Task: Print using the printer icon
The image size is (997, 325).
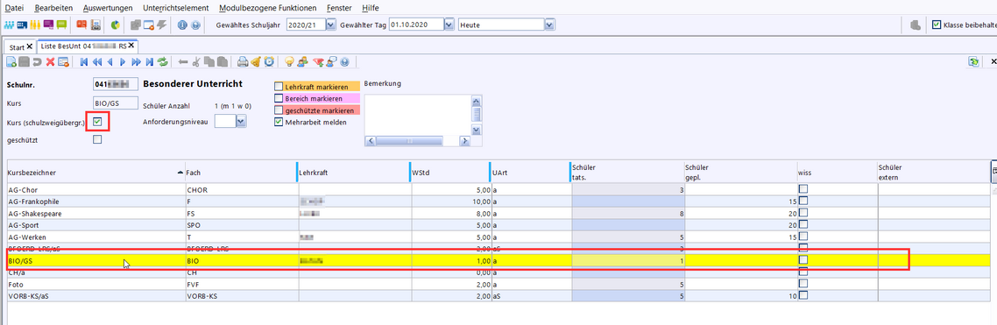Action: pyautogui.click(x=243, y=62)
